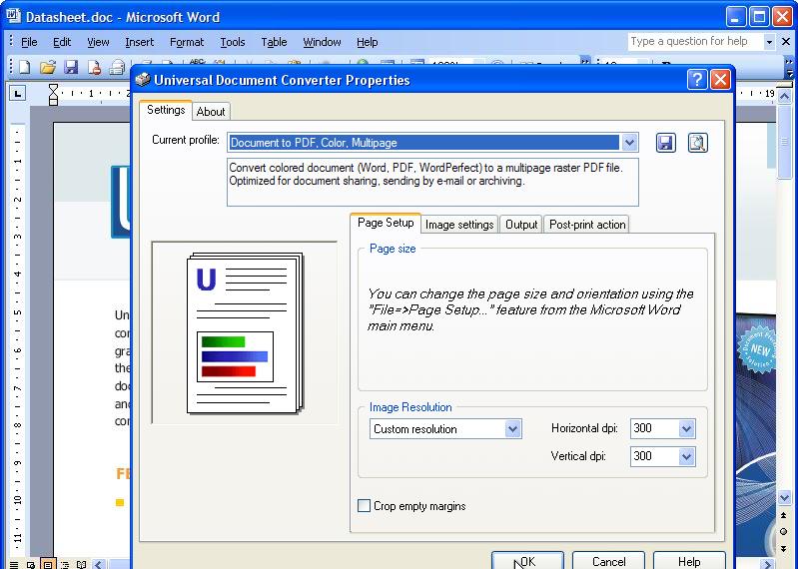Viewport: 798px width, 569px height.
Task: Click the scroll left arrow at Word bottom
Action: [99, 564]
